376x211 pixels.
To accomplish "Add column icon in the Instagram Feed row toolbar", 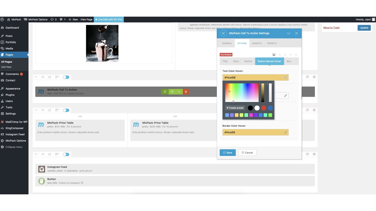I will coord(57,154).
